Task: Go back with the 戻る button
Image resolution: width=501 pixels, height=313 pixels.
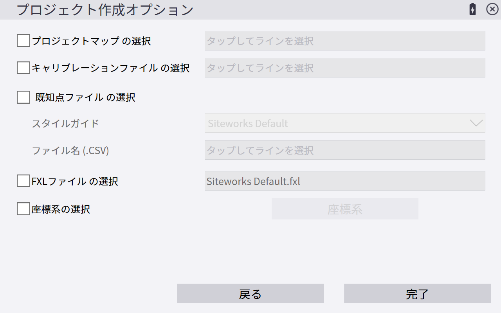Action: coord(250,293)
